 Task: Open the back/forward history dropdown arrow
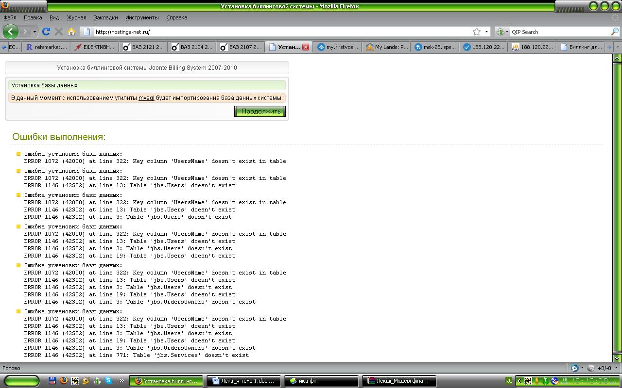click(x=35, y=32)
